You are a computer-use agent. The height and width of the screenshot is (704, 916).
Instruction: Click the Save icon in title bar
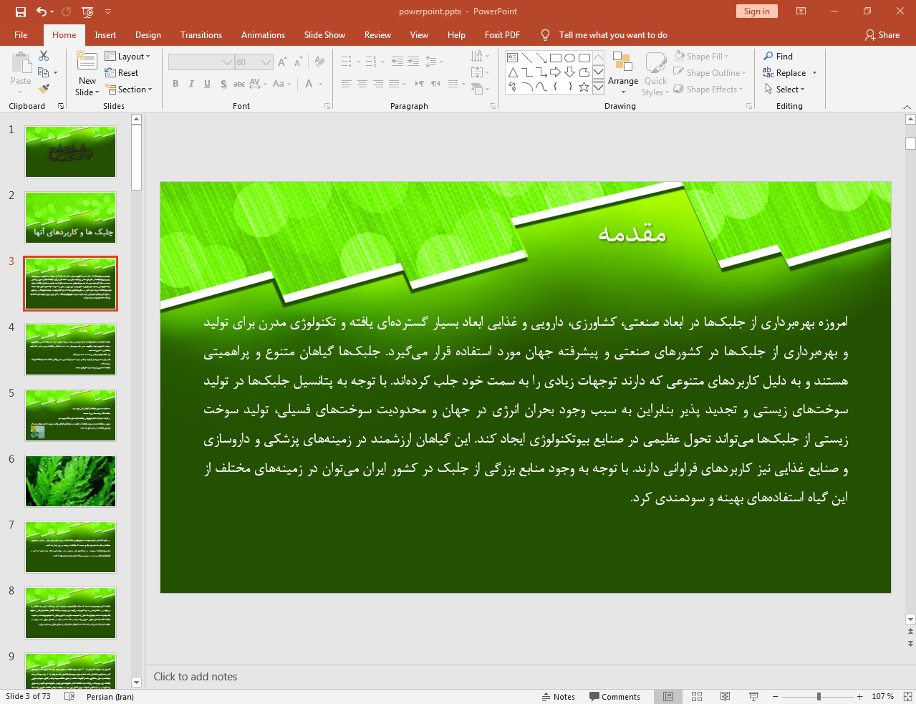point(20,11)
